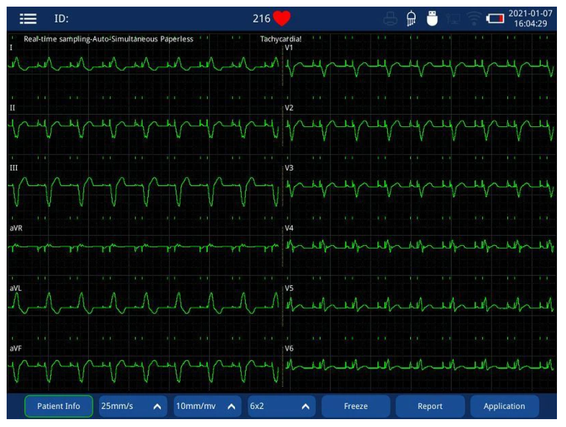This screenshot has height=427, width=566.
Task: Click the Tachycardia! alert text
Action: 281,39
